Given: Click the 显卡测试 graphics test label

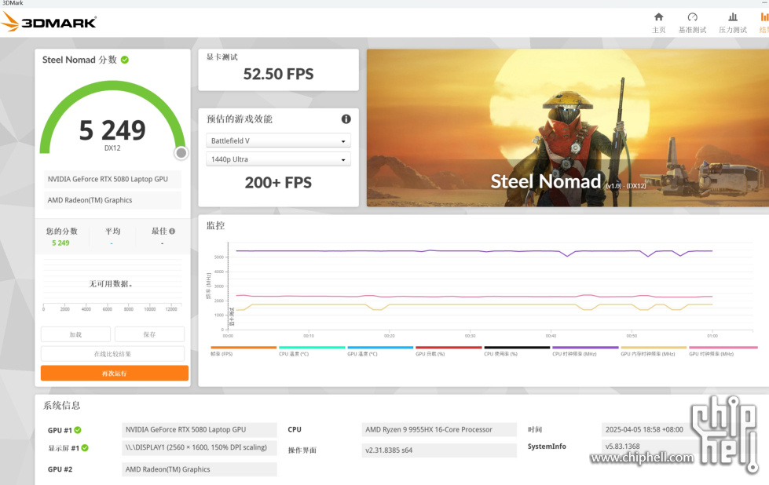Looking at the screenshot, I should [x=222, y=57].
